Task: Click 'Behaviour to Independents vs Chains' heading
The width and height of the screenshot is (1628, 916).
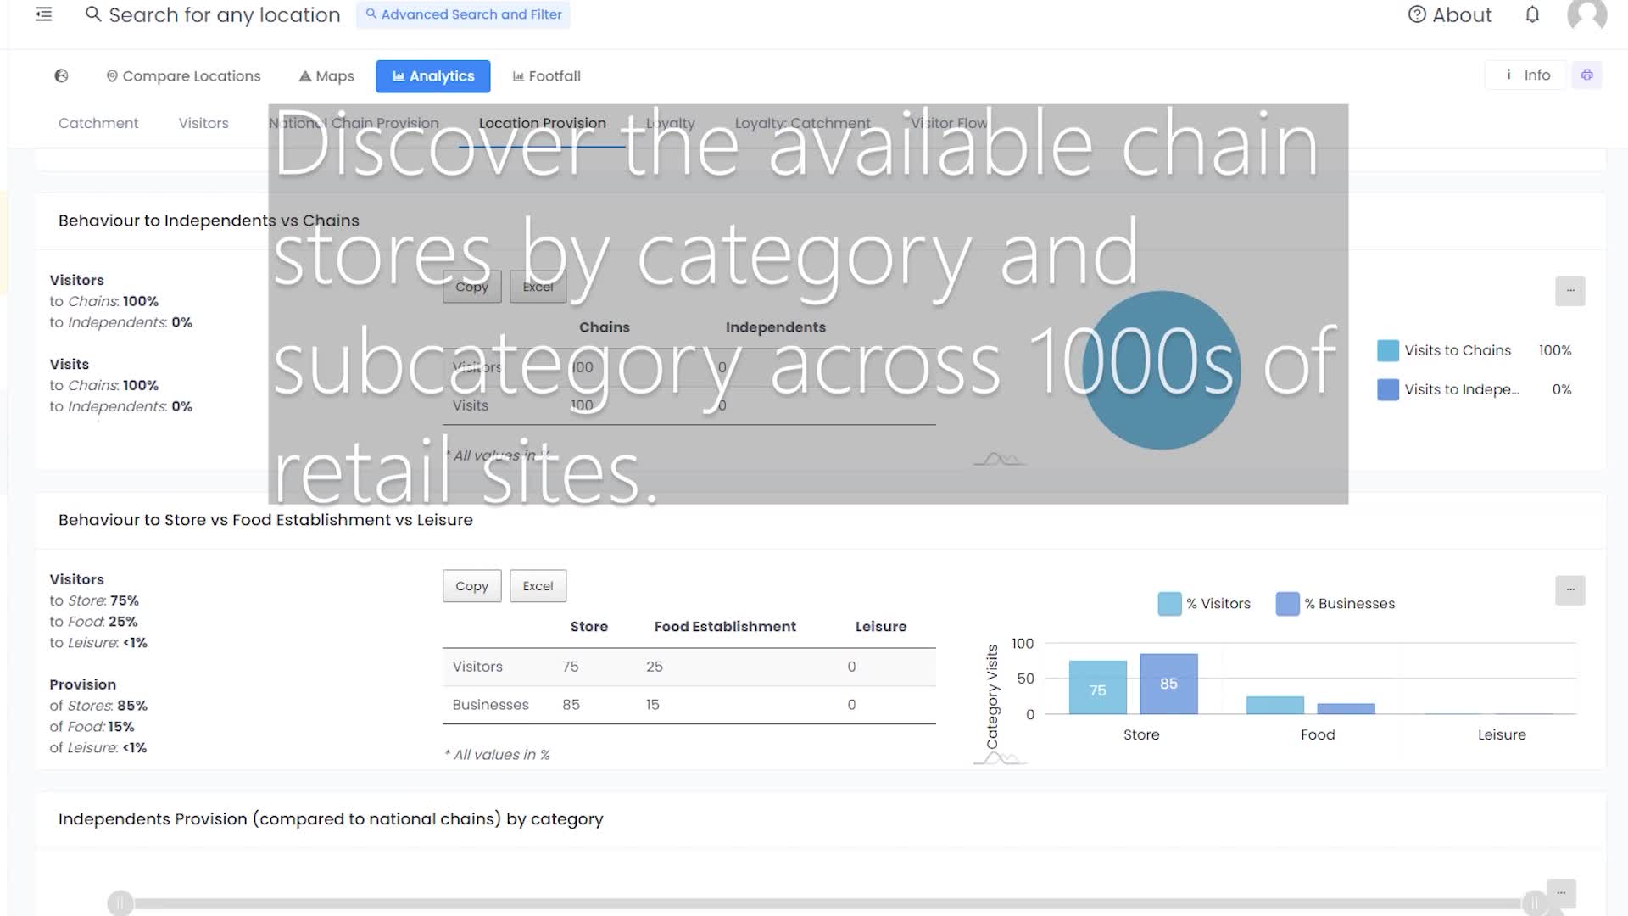Action: pos(209,221)
